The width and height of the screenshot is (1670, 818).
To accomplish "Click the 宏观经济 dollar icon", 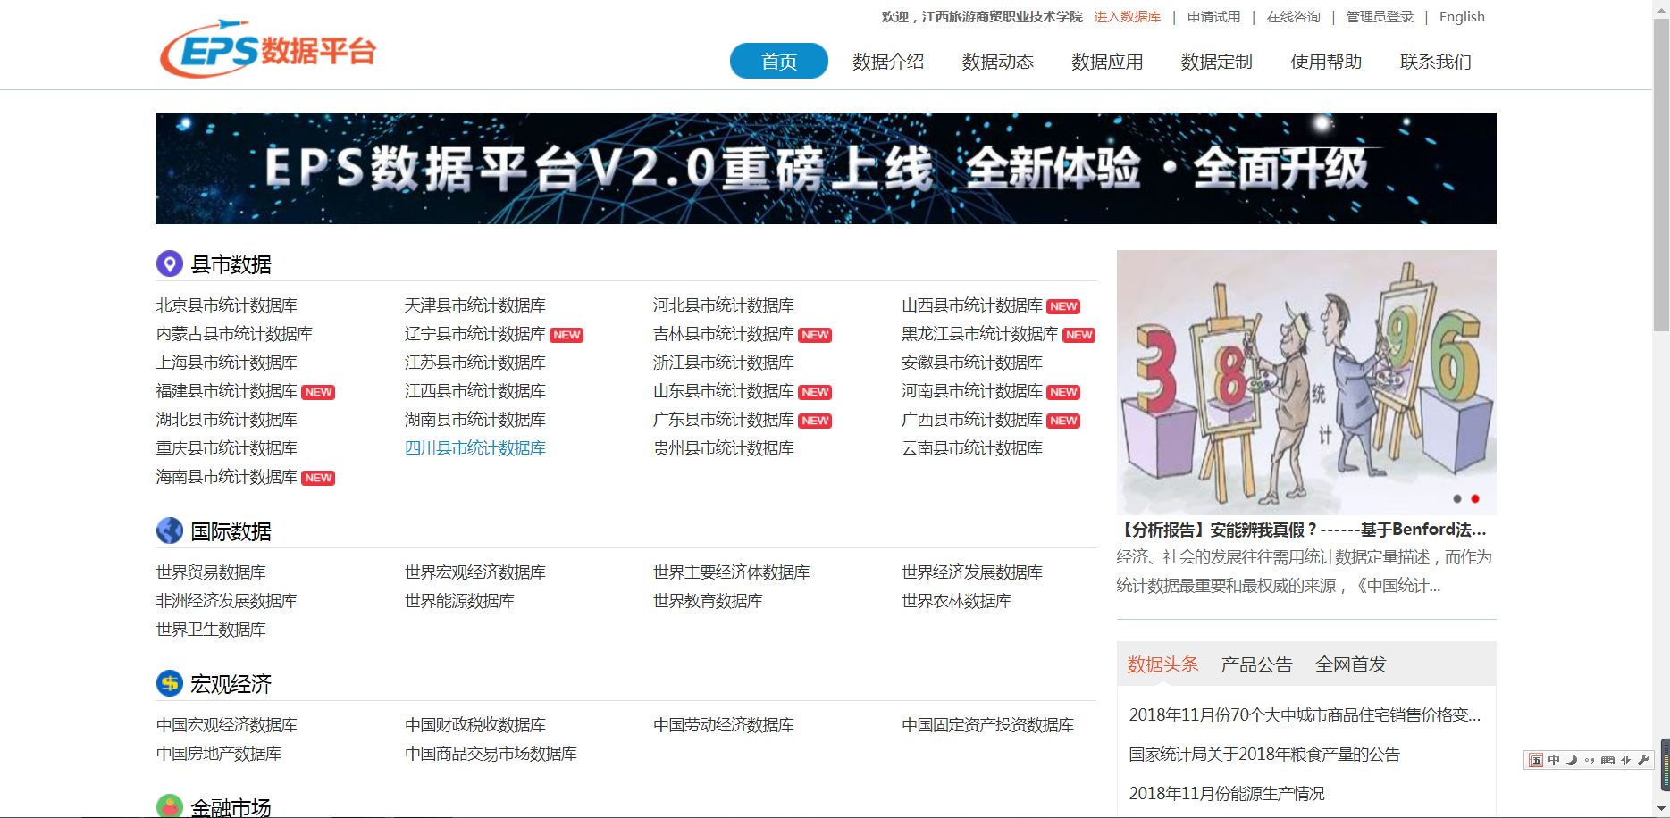I will click(x=170, y=683).
